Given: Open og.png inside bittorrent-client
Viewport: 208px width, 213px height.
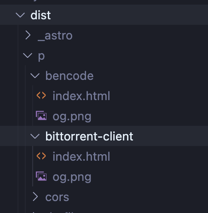Looking at the screenshot, I should click(x=72, y=178).
